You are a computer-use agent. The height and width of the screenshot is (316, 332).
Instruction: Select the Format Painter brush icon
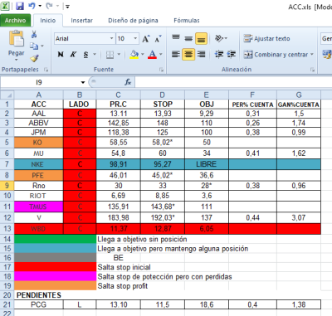coord(34,58)
